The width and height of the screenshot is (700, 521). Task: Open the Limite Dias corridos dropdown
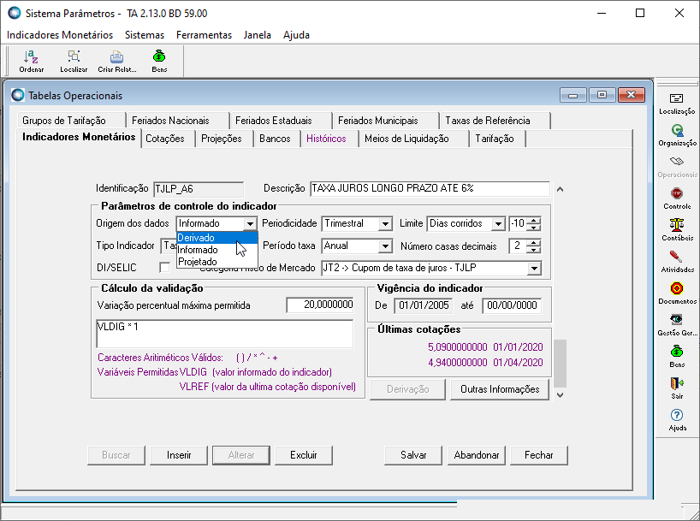(x=498, y=223)
